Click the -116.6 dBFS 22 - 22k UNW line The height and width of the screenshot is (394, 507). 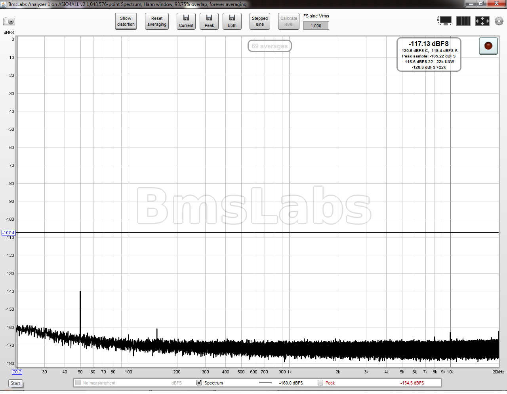click(x=429, y=62)
